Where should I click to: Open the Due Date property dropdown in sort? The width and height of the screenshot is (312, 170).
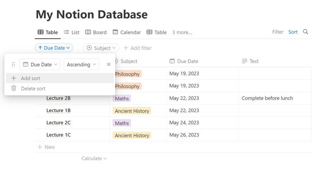[40, 64]
